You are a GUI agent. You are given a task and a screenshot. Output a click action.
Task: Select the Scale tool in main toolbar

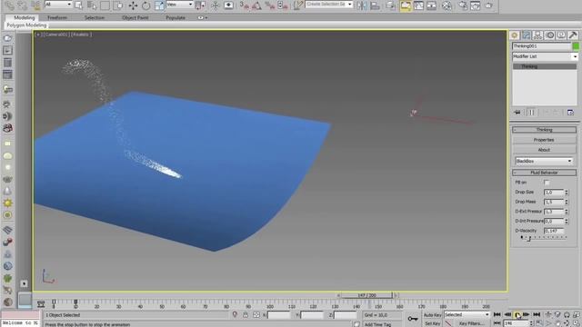(159, 5)
